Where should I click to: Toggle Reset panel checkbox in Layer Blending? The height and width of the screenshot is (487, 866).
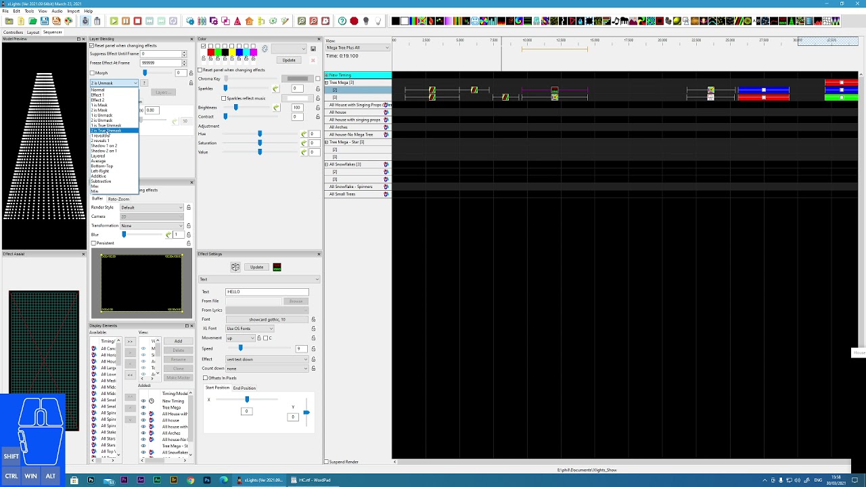tap(92, 45)
